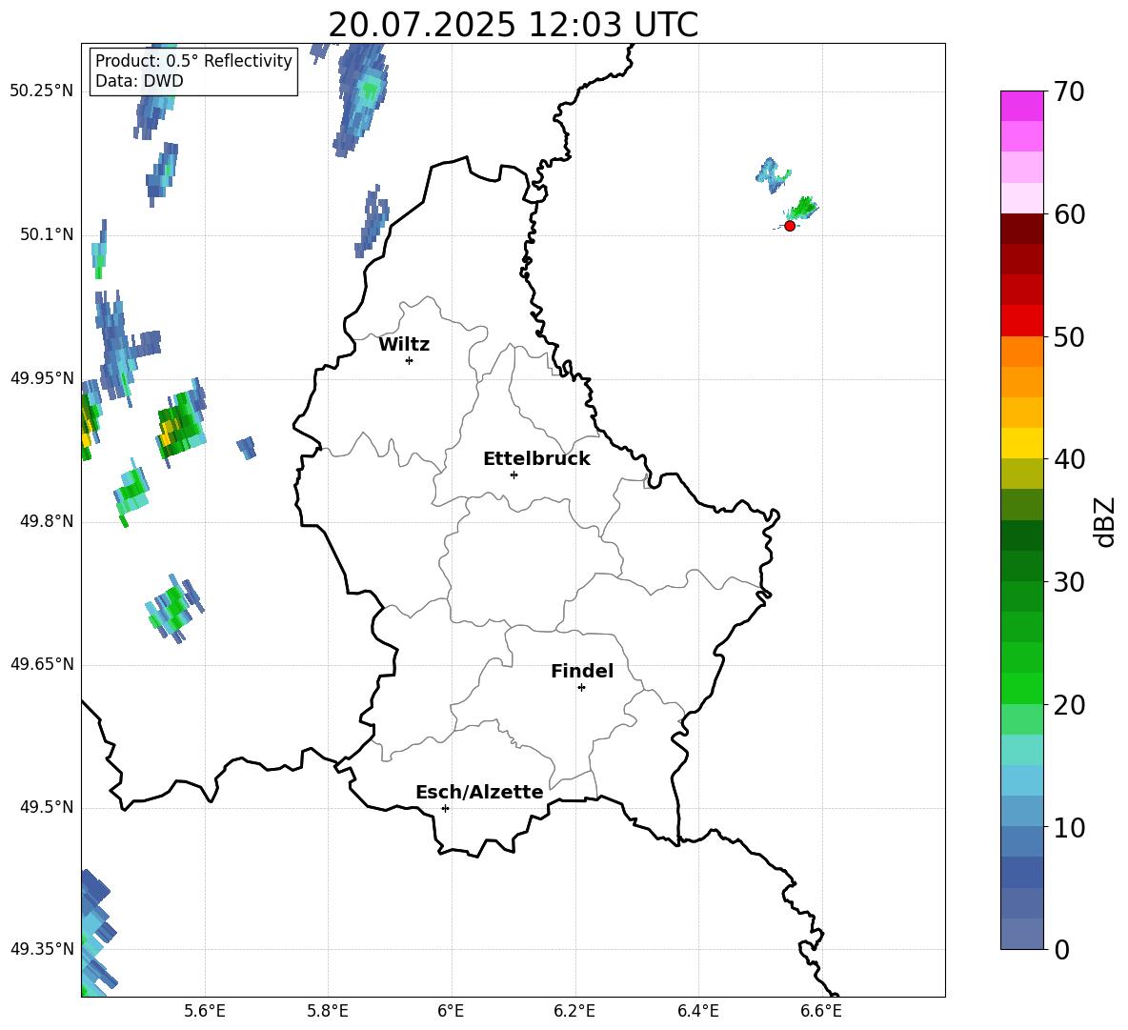The height and width of the screenshot is (1030, 1128).
Task: Click the Esch/Alzette city label
Action: pyautogui.click(x=479, y=792)
